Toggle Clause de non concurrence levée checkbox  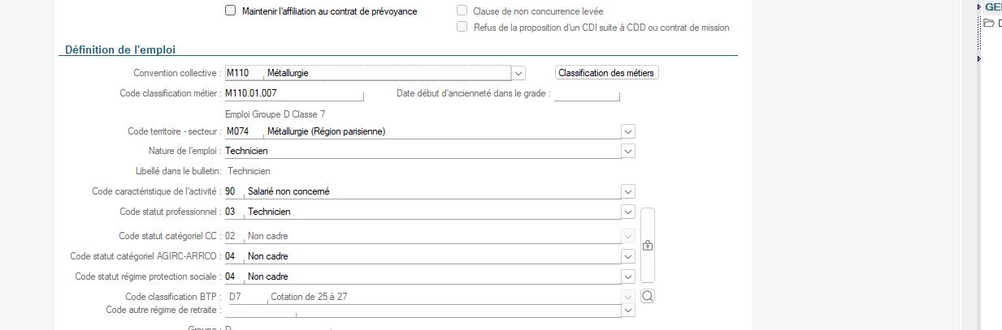click(462, 11)
